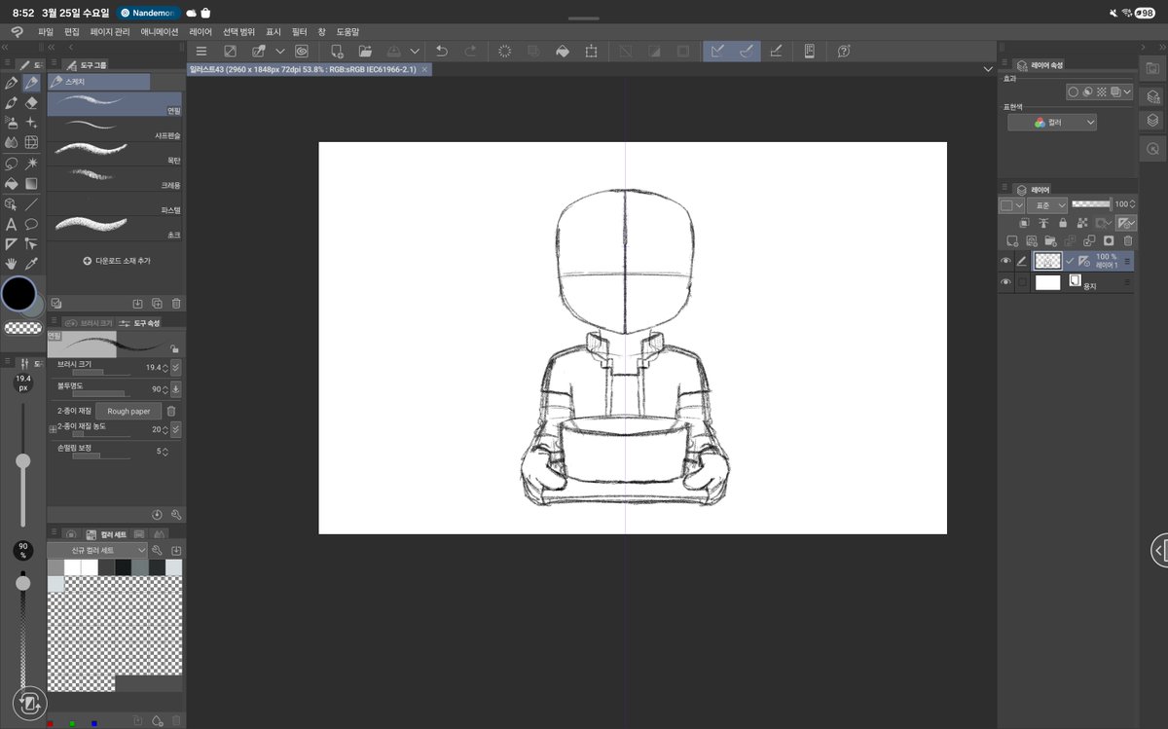Screen dimensions: 1168x729
Task: Click the scale/rotate transform icon
Action: 591,51
